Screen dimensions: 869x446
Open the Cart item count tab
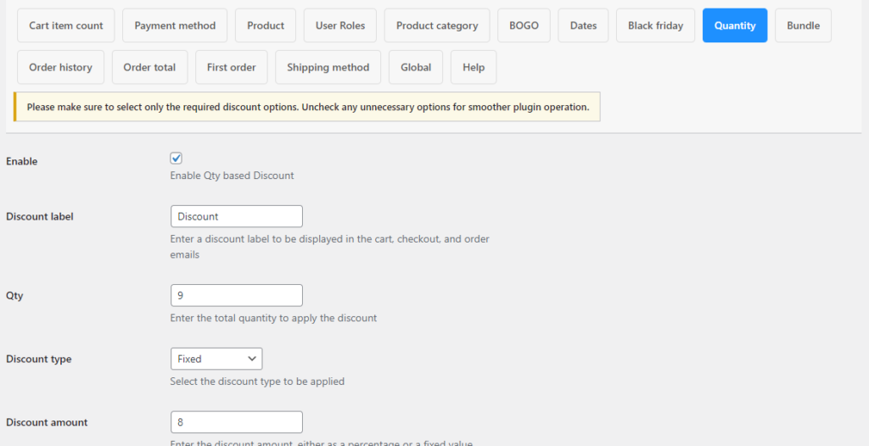point(66,25)
